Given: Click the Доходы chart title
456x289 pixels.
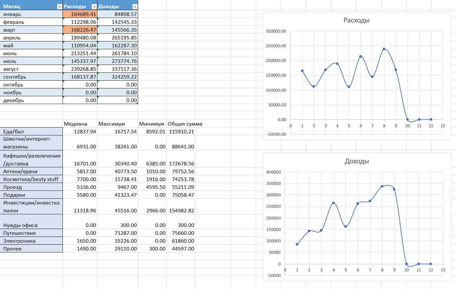Looking at the screenshot, I should tap(357, 161).
